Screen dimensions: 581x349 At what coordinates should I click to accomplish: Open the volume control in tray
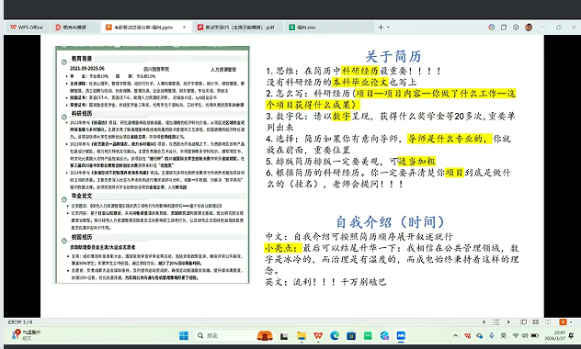pyautogui.click(x=525, y=335)
